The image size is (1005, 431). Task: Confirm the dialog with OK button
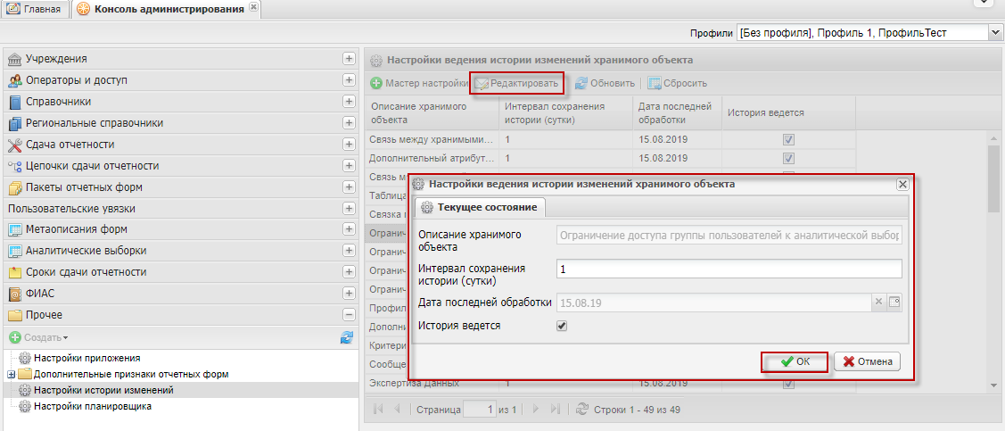coord(795,361)
